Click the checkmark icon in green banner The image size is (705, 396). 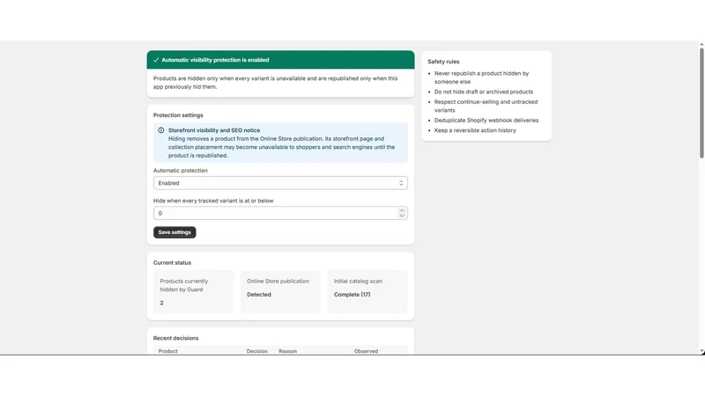tap(156, 60)
